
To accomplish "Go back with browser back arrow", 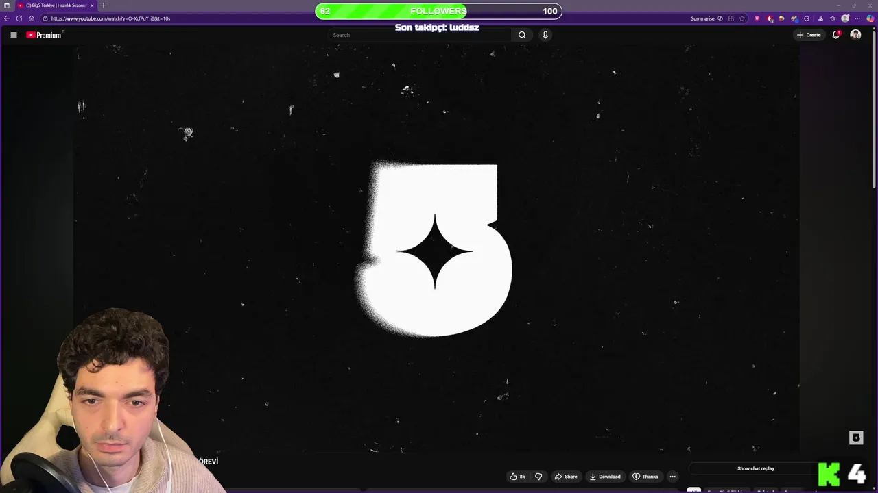I will [7, 18].
